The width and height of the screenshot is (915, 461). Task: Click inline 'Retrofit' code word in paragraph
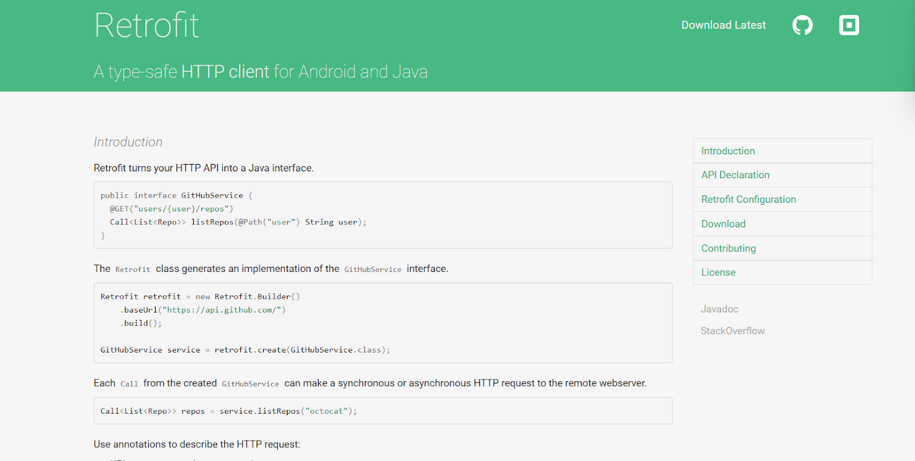pos(133,270)
